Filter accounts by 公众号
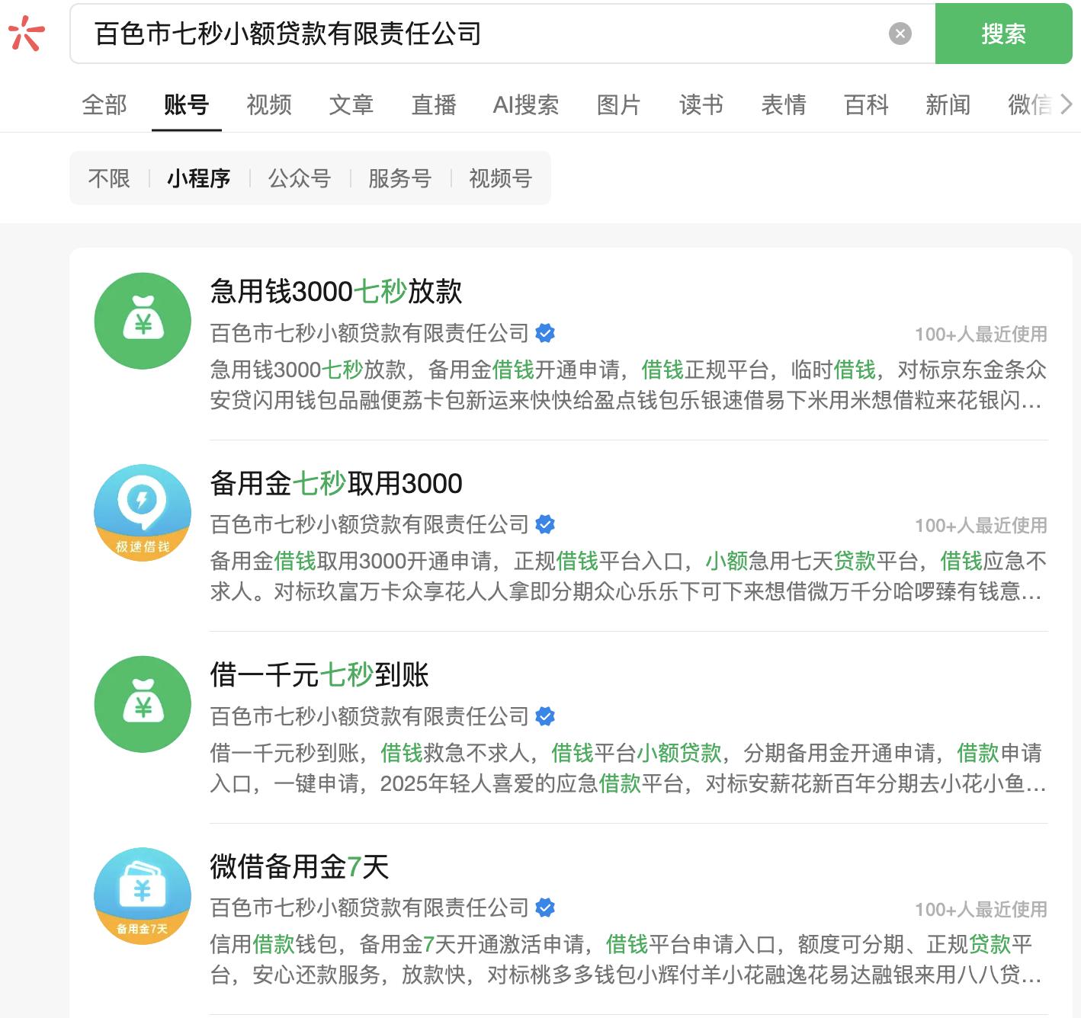 (299, 178)
